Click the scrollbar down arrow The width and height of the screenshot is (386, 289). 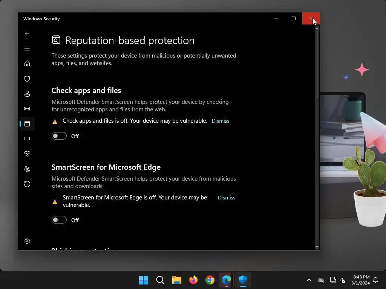click(x=317, y=247)
